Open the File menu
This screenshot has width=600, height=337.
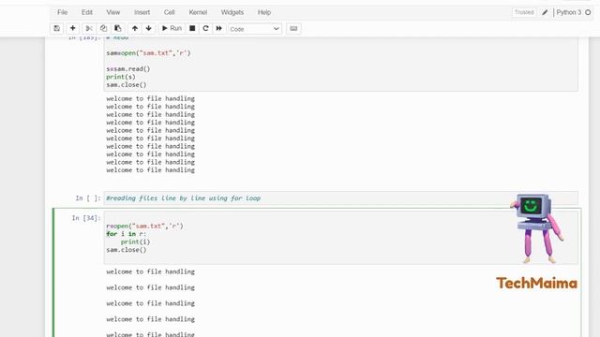click(x=63, y=12)
